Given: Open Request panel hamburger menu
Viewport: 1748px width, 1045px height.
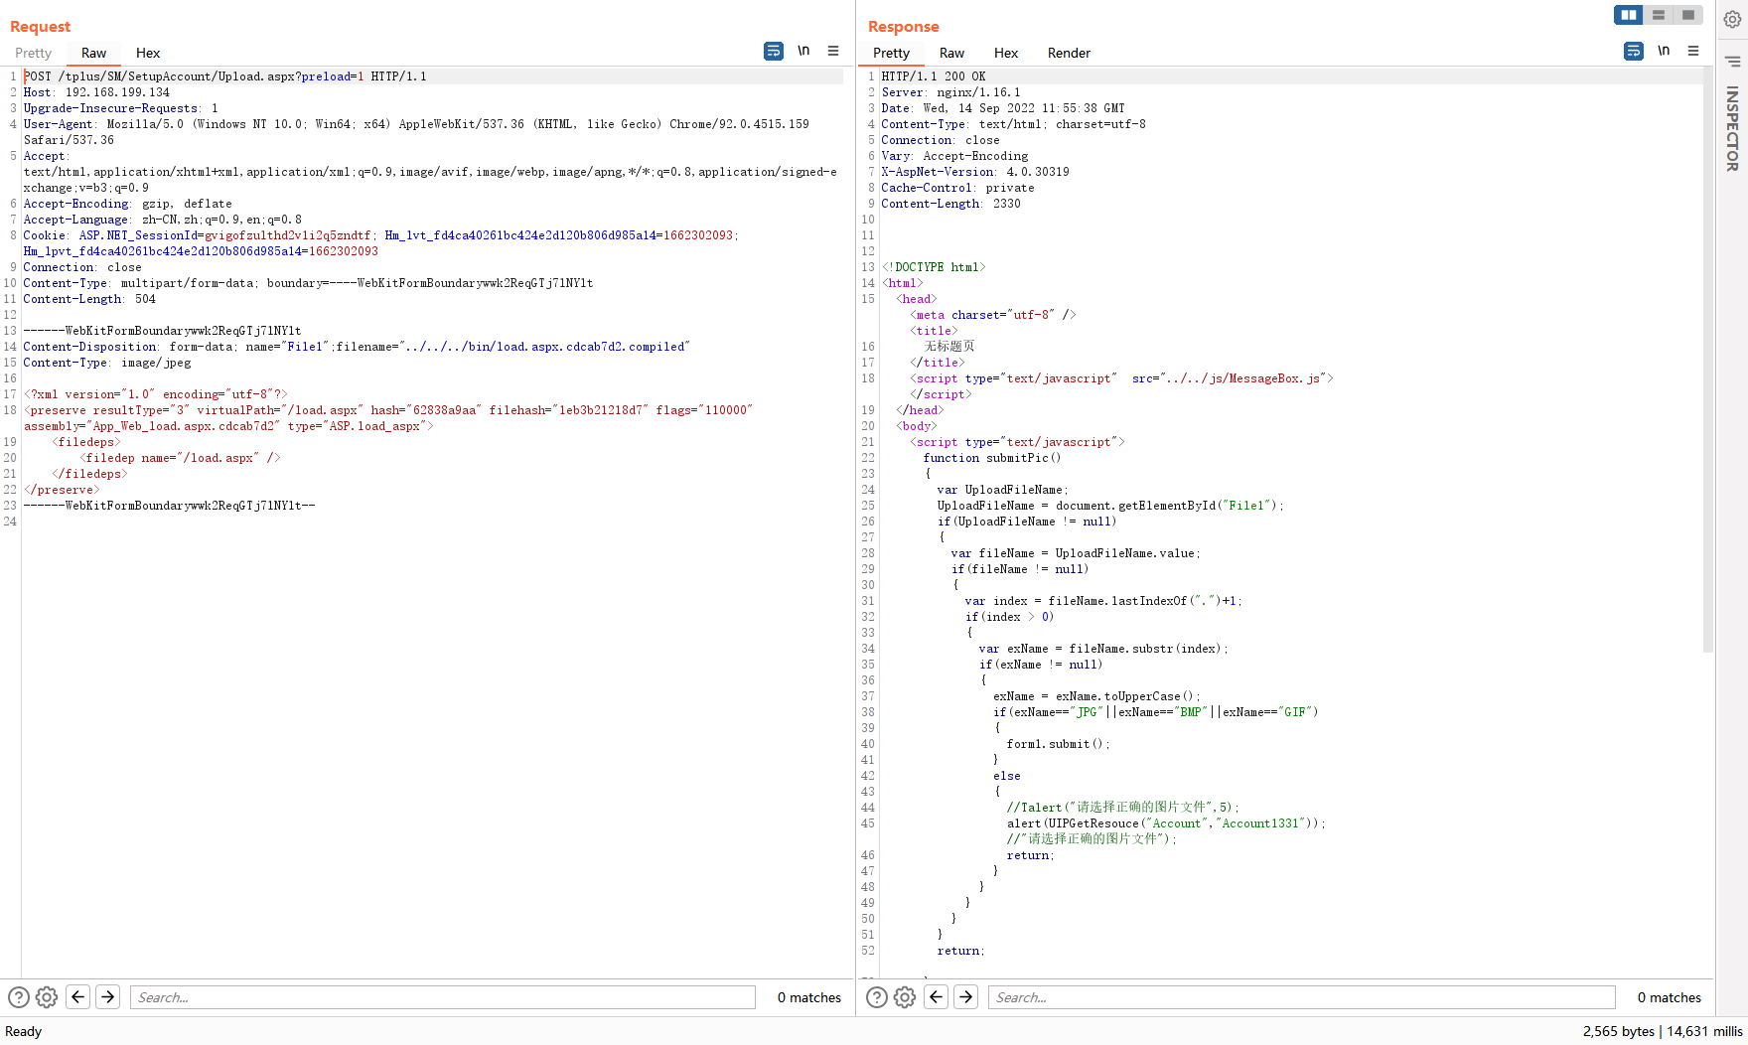Looking at the screenshot, I should 833,51.
